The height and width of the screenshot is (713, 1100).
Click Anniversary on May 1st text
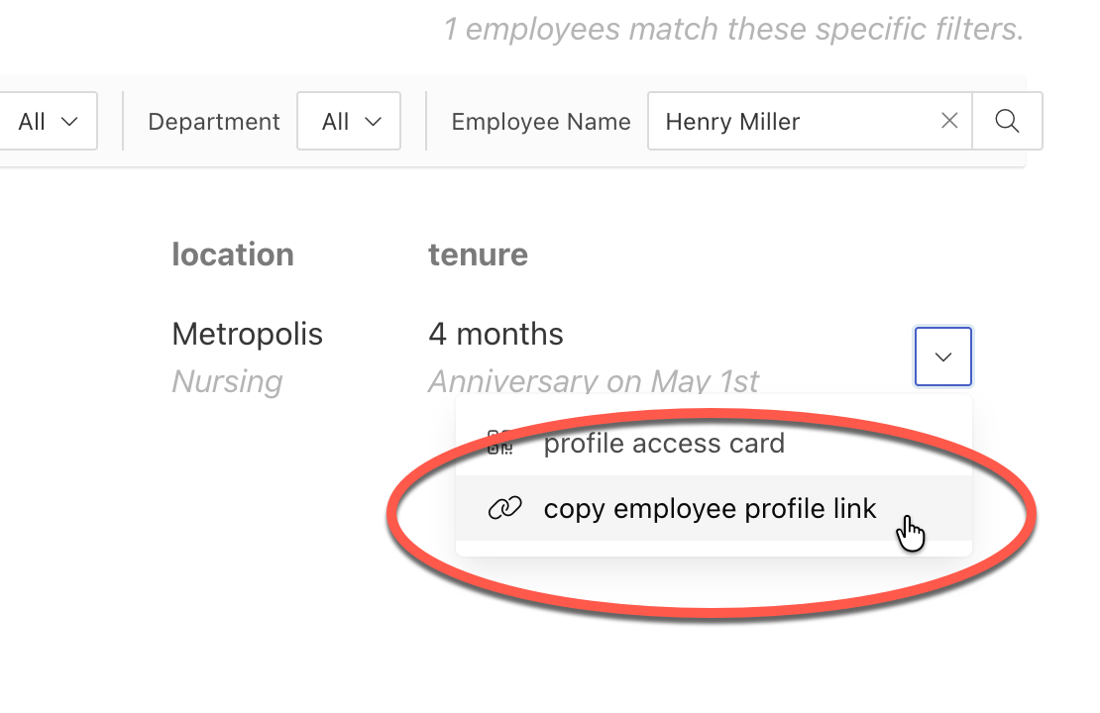594,381
